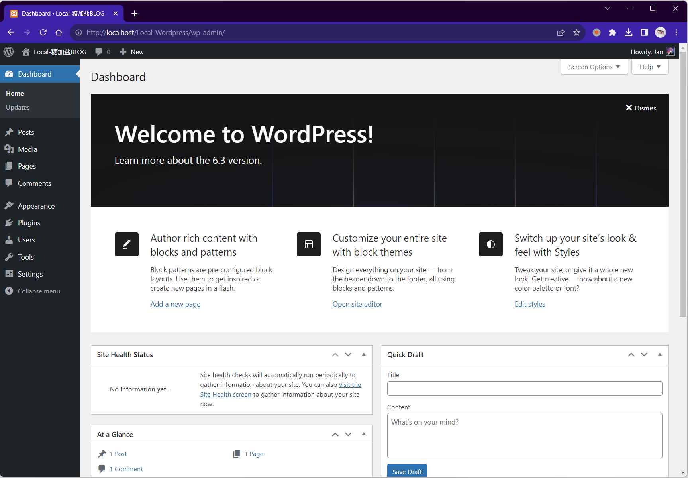688x478 pixels.
Task: Move Quick Draft box down
Action: 644,354
